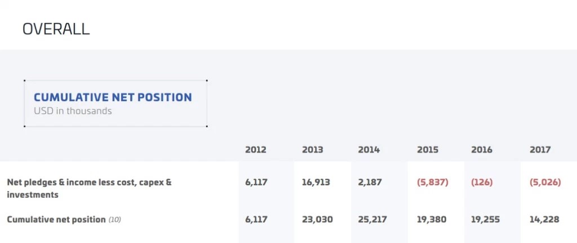
Task: Click the 2014 column header
Action: [x=369, y=150]
